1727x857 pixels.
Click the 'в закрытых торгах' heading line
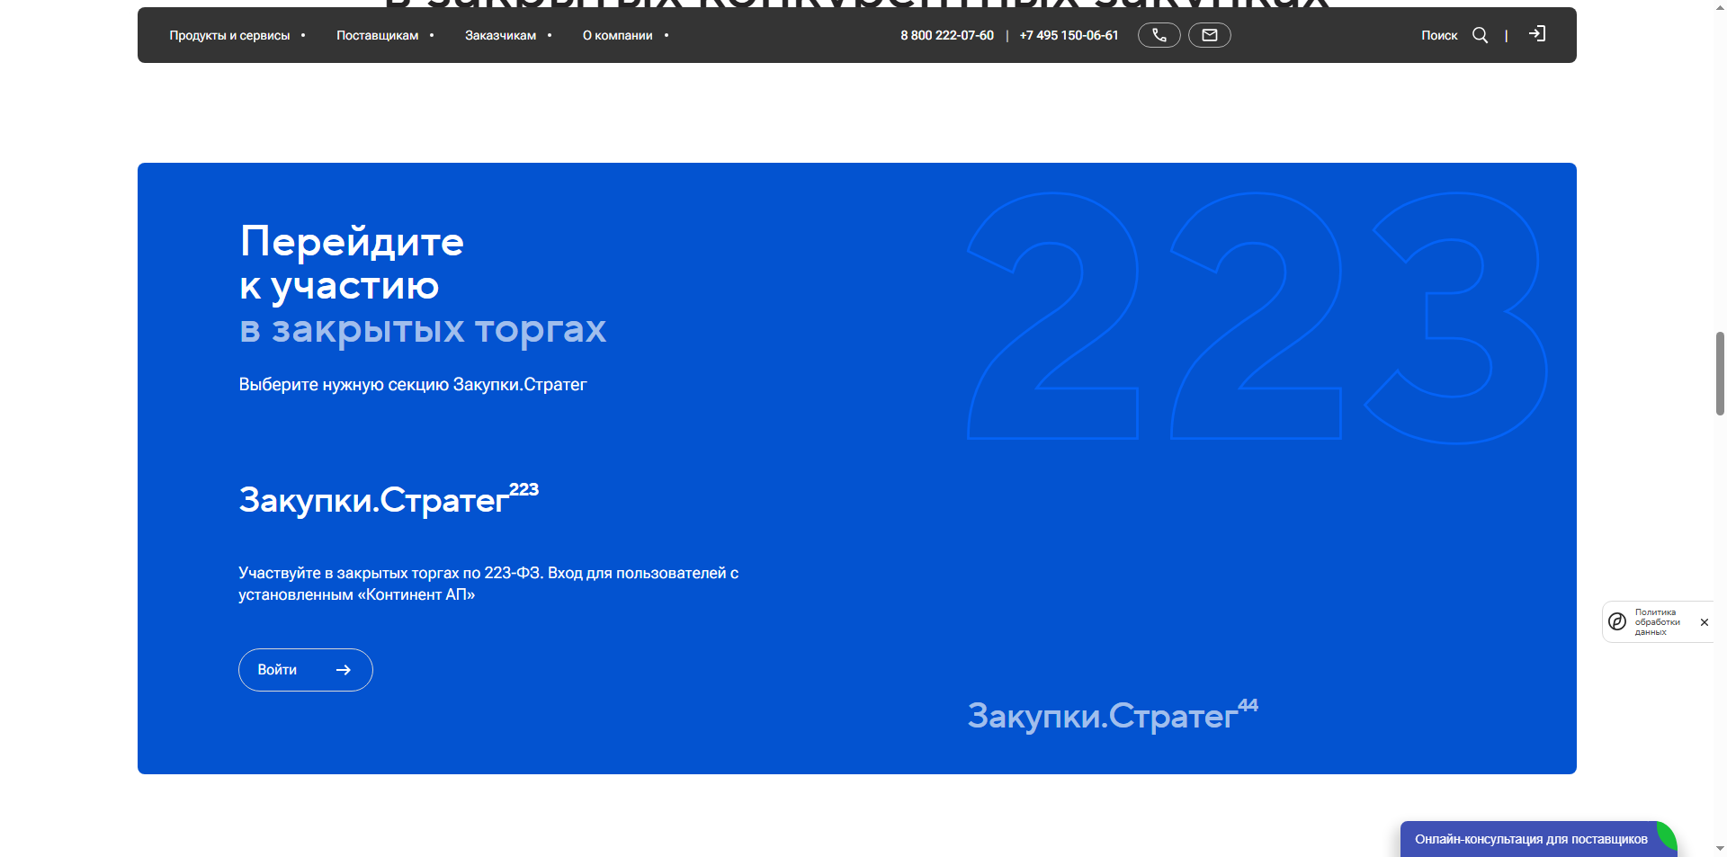point(423,329)
